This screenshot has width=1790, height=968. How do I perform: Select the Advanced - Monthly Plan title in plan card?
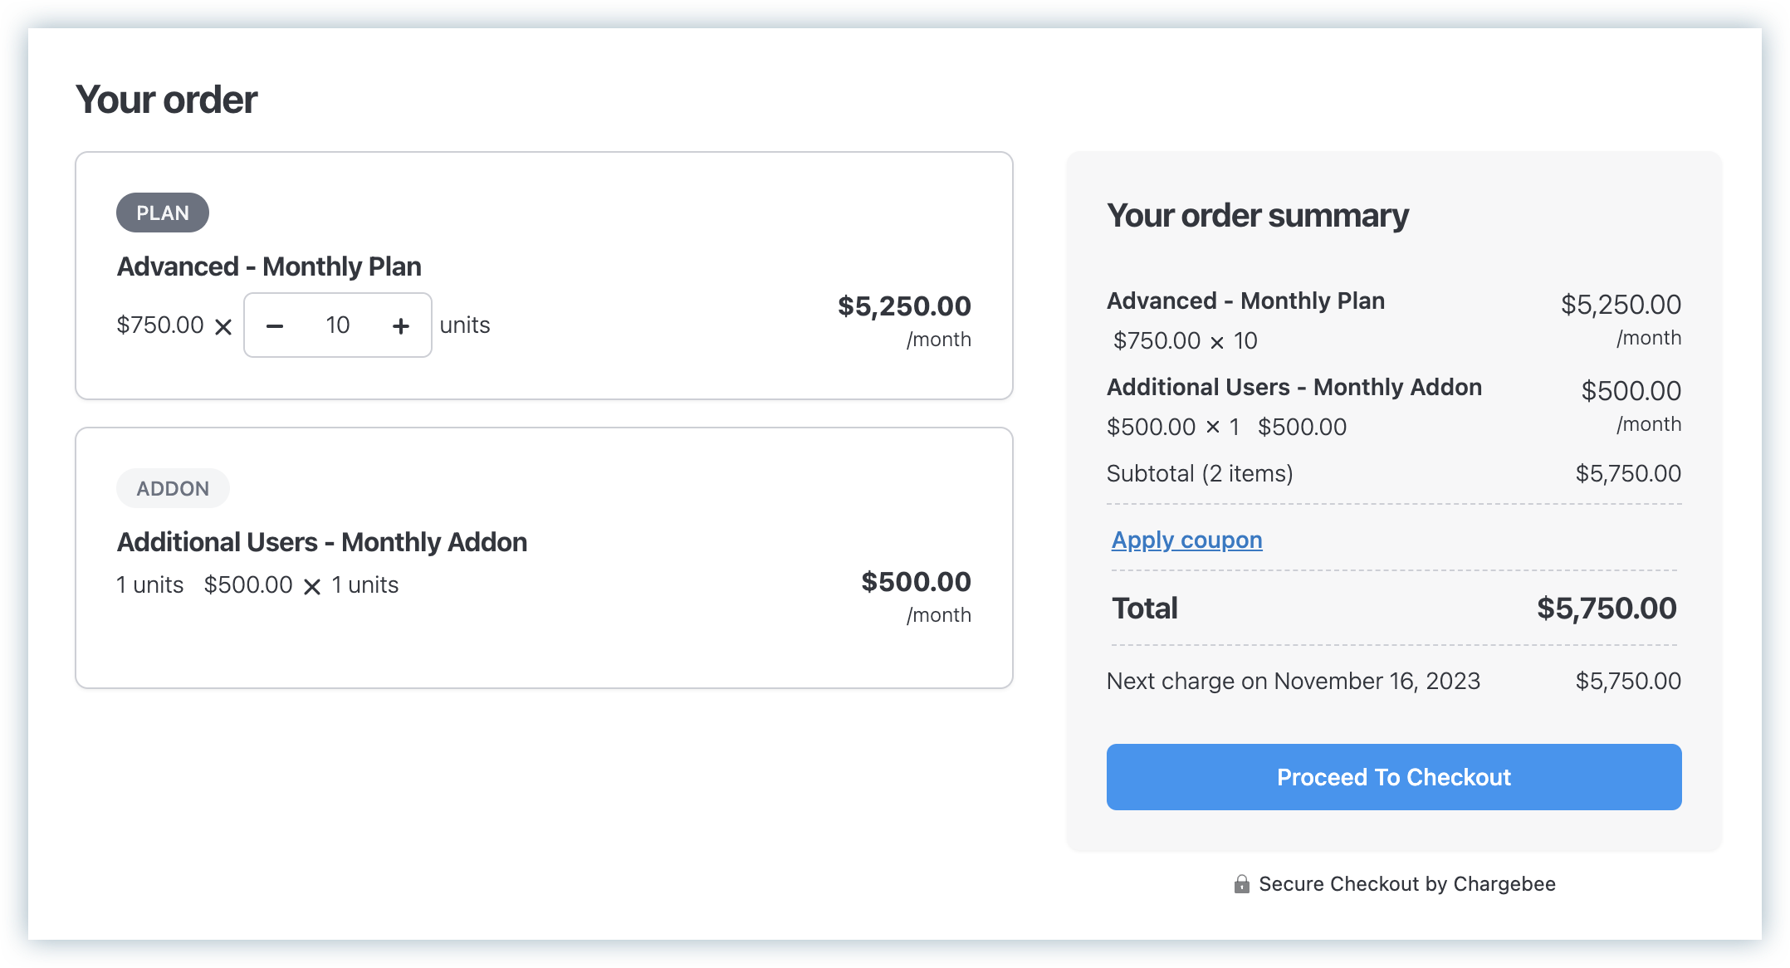coord(269,266)
